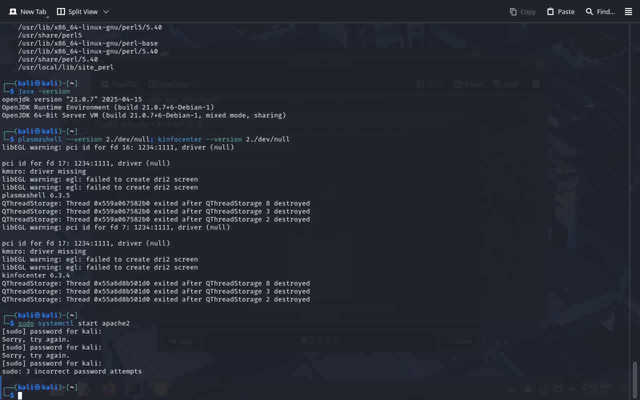640x400 pixels.
Task: Click the '/usr/share/perl/5.40' path line
Action: 58,59
